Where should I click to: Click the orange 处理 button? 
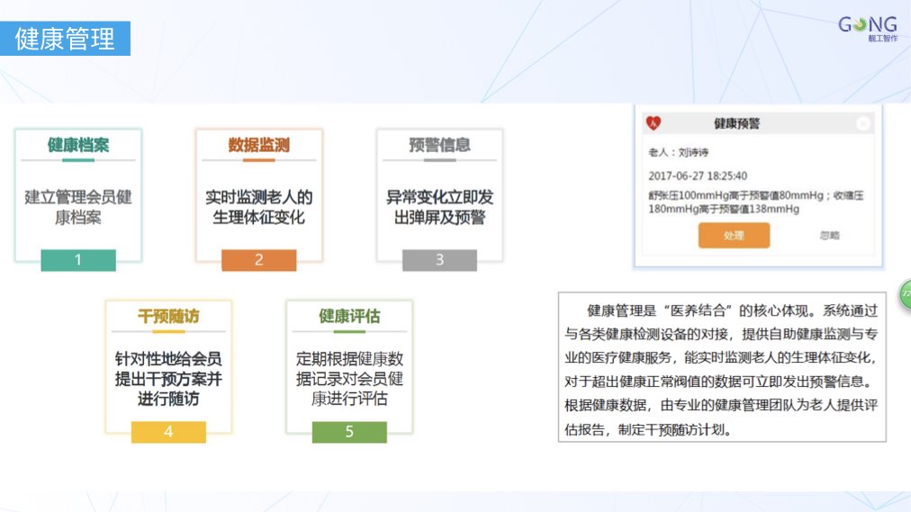click(x=734, y=236)
